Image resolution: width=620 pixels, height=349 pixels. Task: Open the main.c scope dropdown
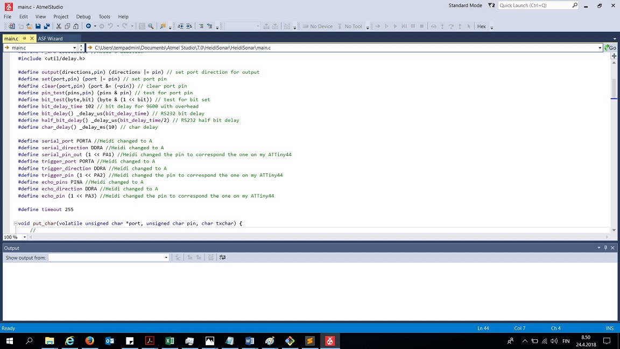pos(74,47)
